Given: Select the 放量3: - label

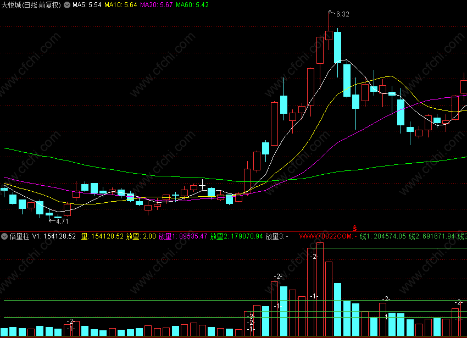Looking at the screenshot, I should 277,236.
